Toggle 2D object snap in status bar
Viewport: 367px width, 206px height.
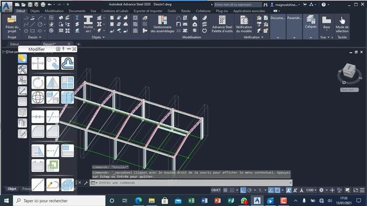[x=278, y=190]
